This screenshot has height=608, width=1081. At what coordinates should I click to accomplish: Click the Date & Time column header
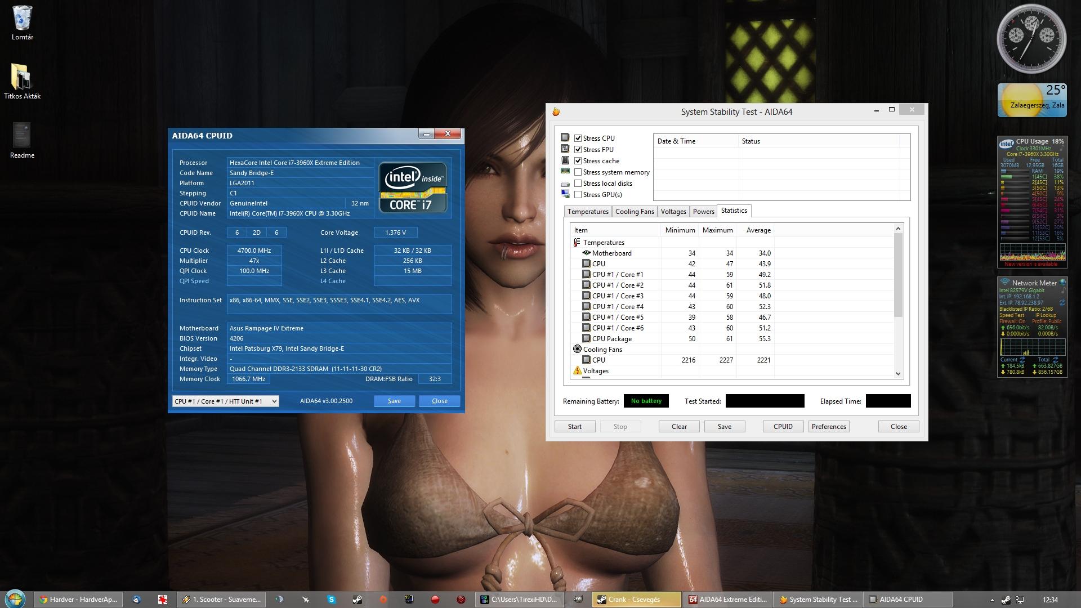tap(696, 141)
